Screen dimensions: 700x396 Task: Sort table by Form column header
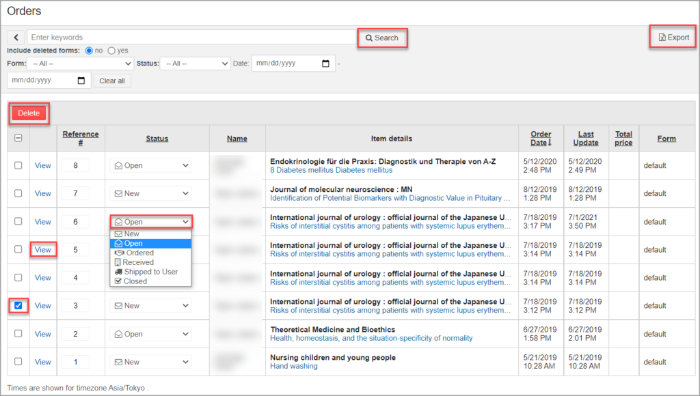(667, 139)
